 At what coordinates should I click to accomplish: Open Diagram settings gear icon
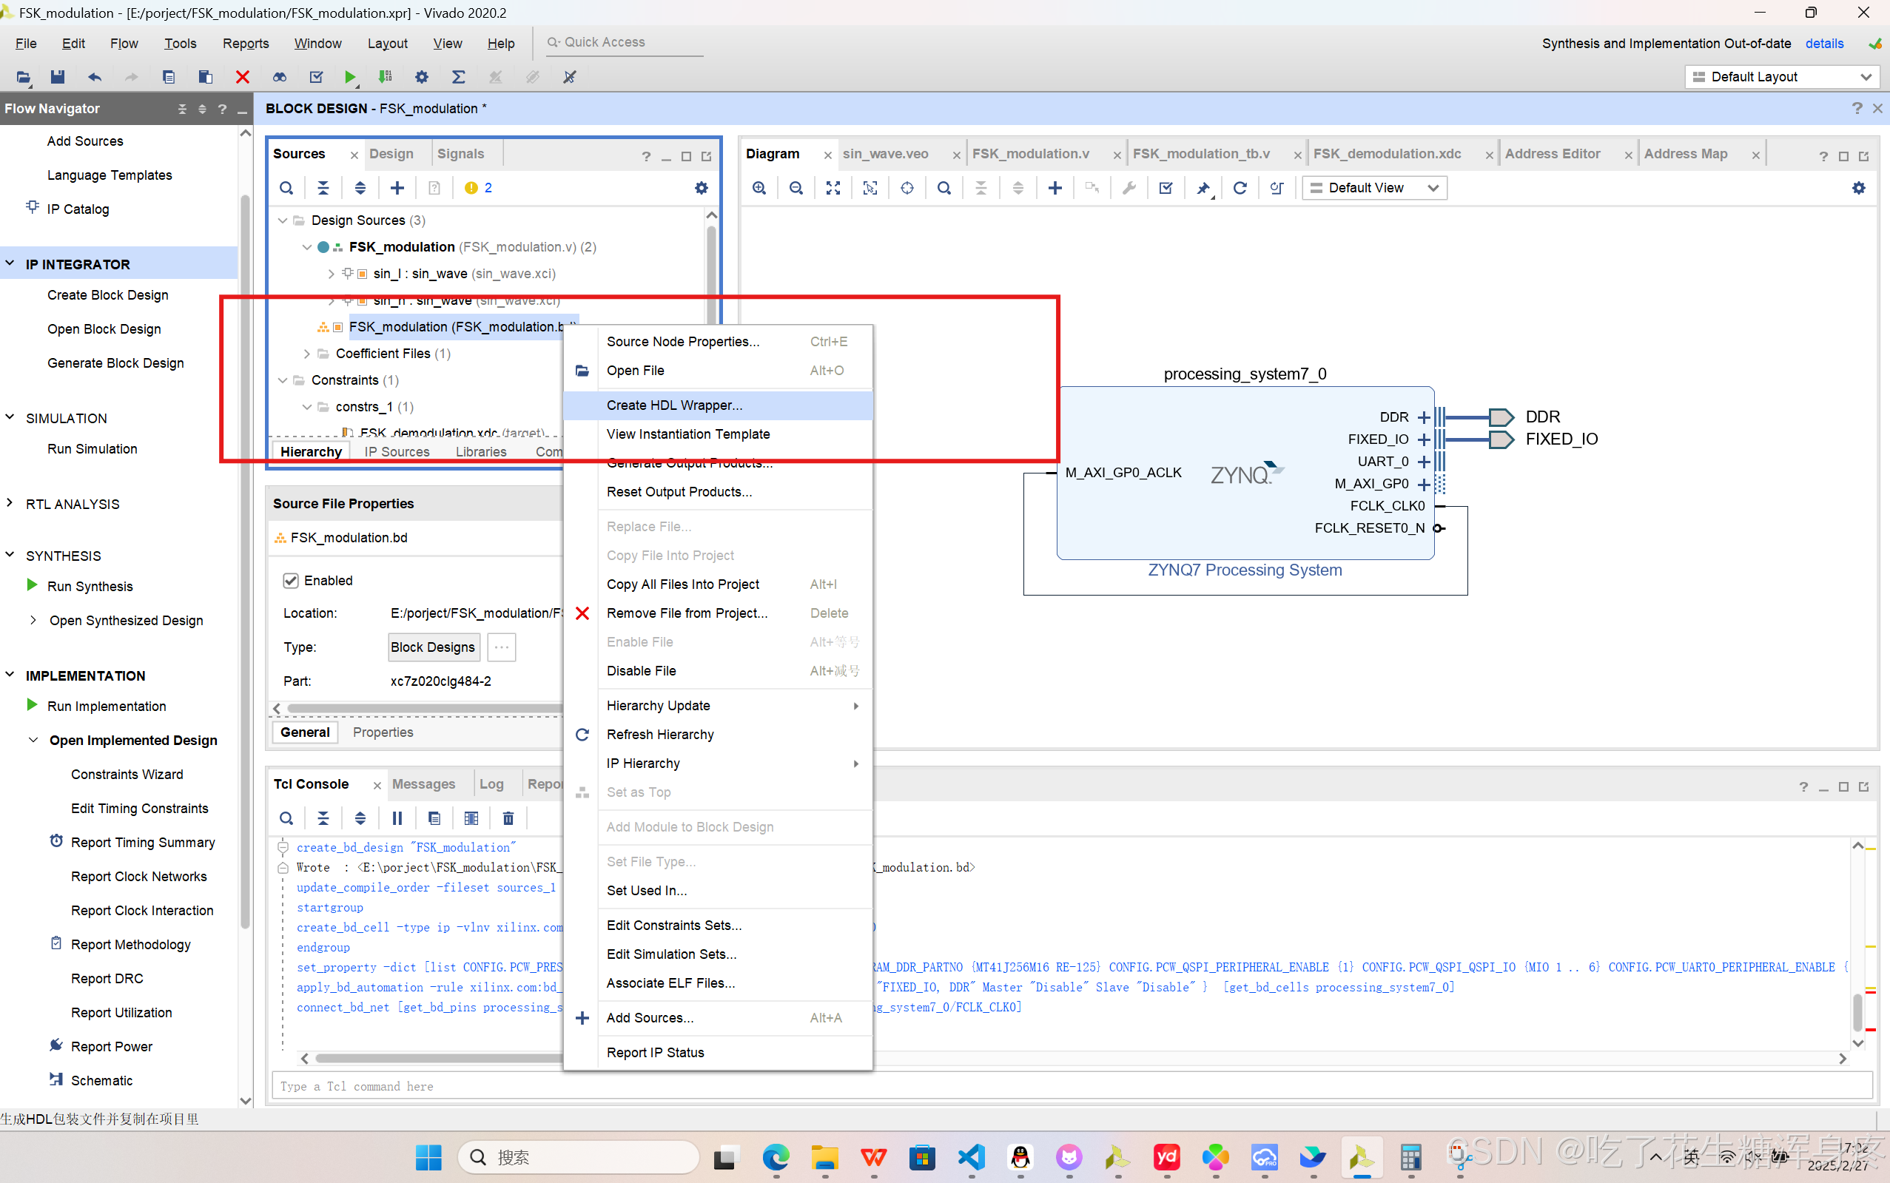(1859, 188)
